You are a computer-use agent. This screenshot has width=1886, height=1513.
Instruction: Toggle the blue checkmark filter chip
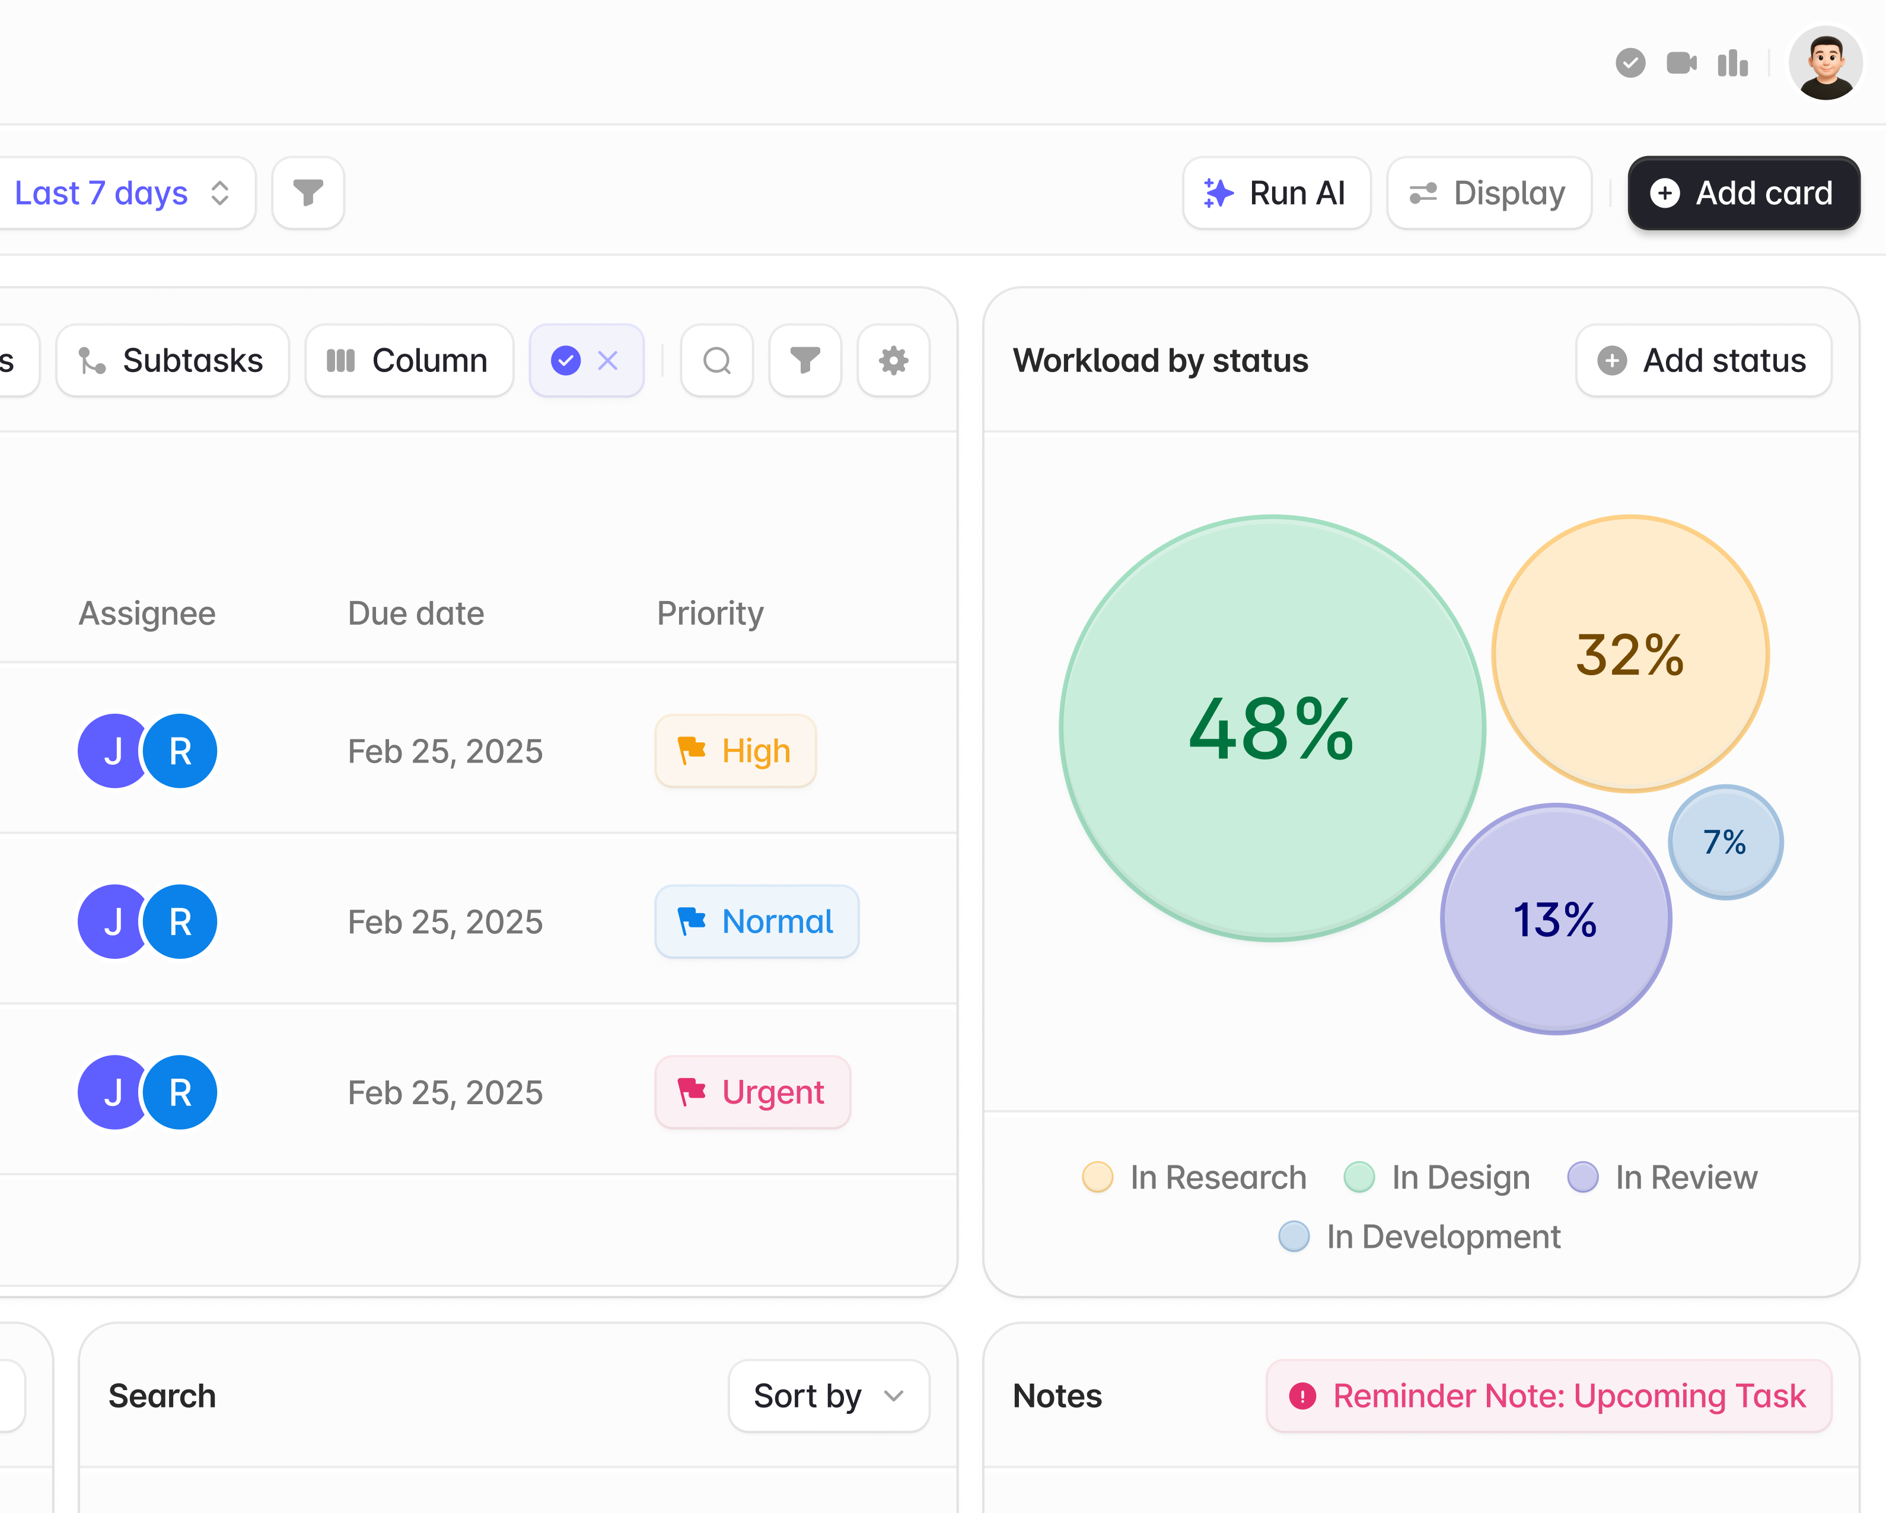click(x=566, y=361)
